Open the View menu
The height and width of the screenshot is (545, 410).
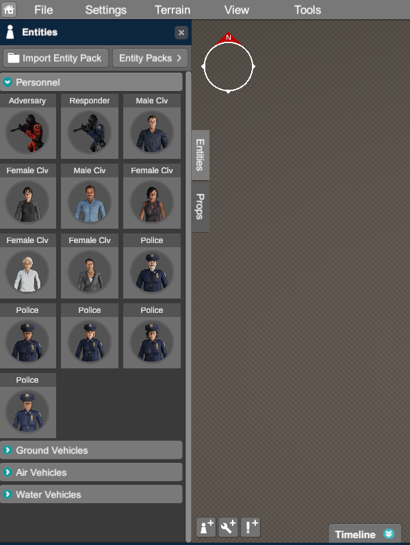click(237, 10)
